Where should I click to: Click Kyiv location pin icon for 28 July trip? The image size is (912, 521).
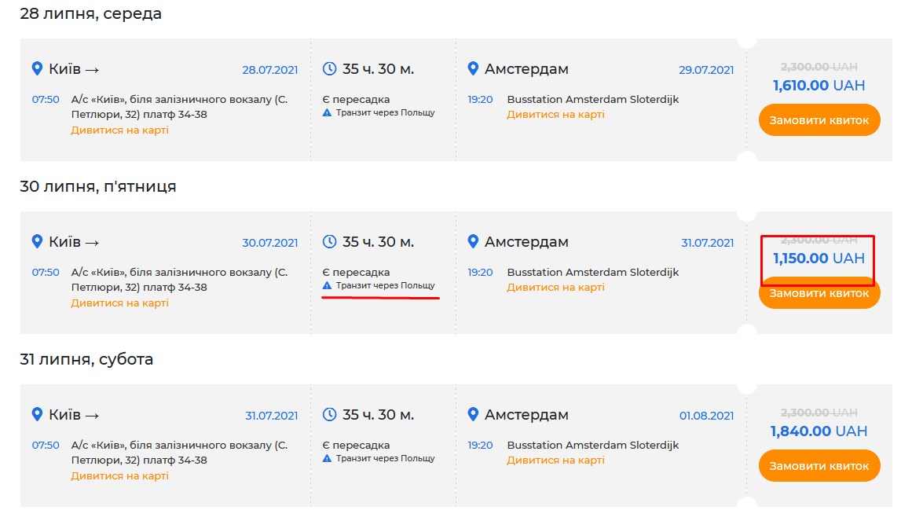[36, 69]
